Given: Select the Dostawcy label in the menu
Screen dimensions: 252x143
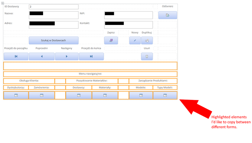Looking at the screenshot, I should click(x=79, y=88).
